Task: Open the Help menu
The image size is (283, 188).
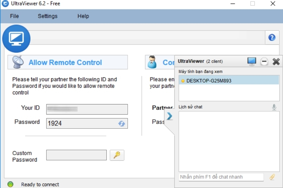Action: pyautogui.click(x=83, y=16)
